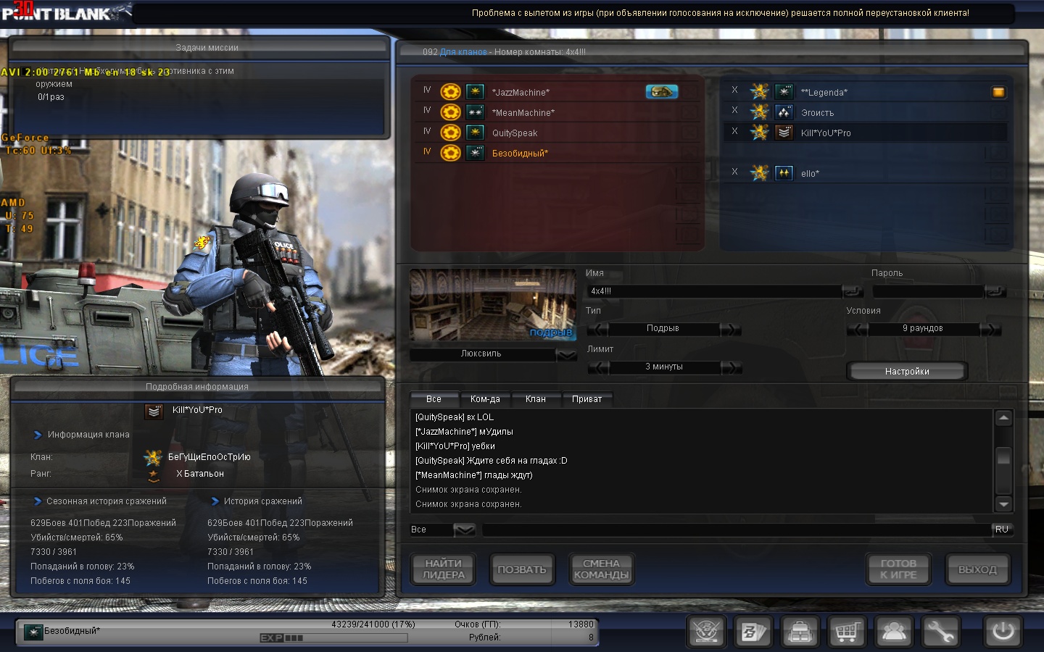Select next game type right of Подрыв

click(731, 329)
